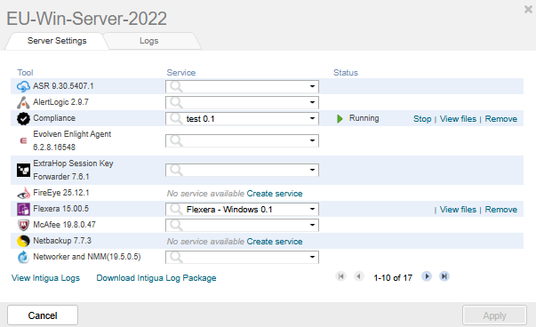Open Flexera - Windows 0.1 service dropdown
Screen dimensions: 536x327
tap(312, 209)
